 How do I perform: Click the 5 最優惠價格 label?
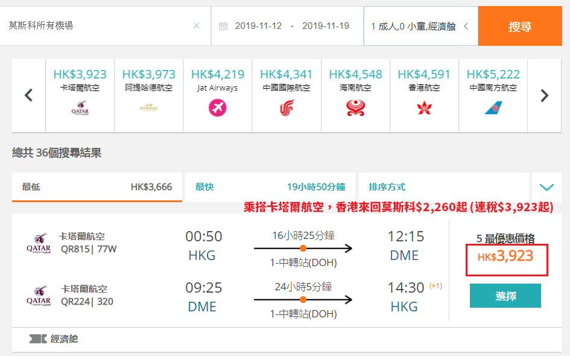coord(505,238)
